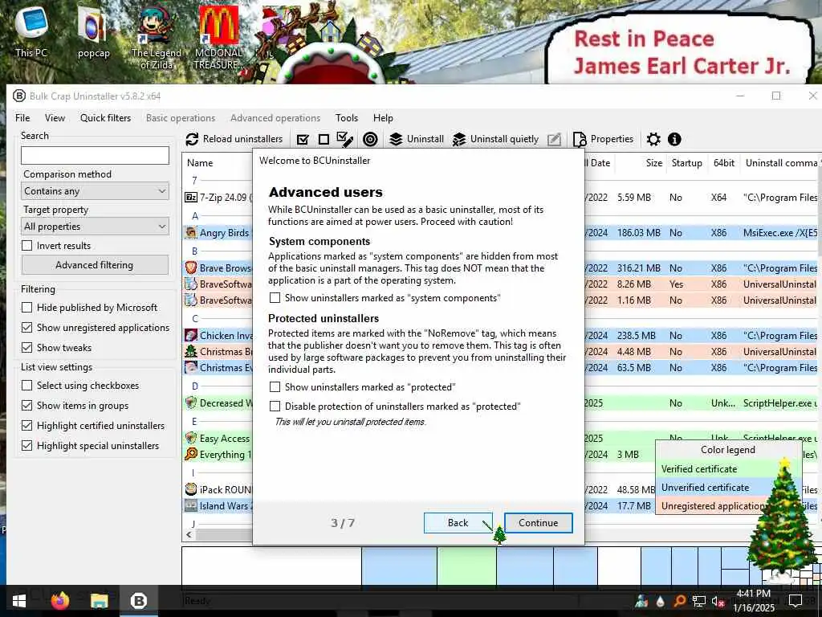822x617 pixels.
Task: Toggle the Invert results checkbox
Action: pyautogui.click(x=26, y=246)
